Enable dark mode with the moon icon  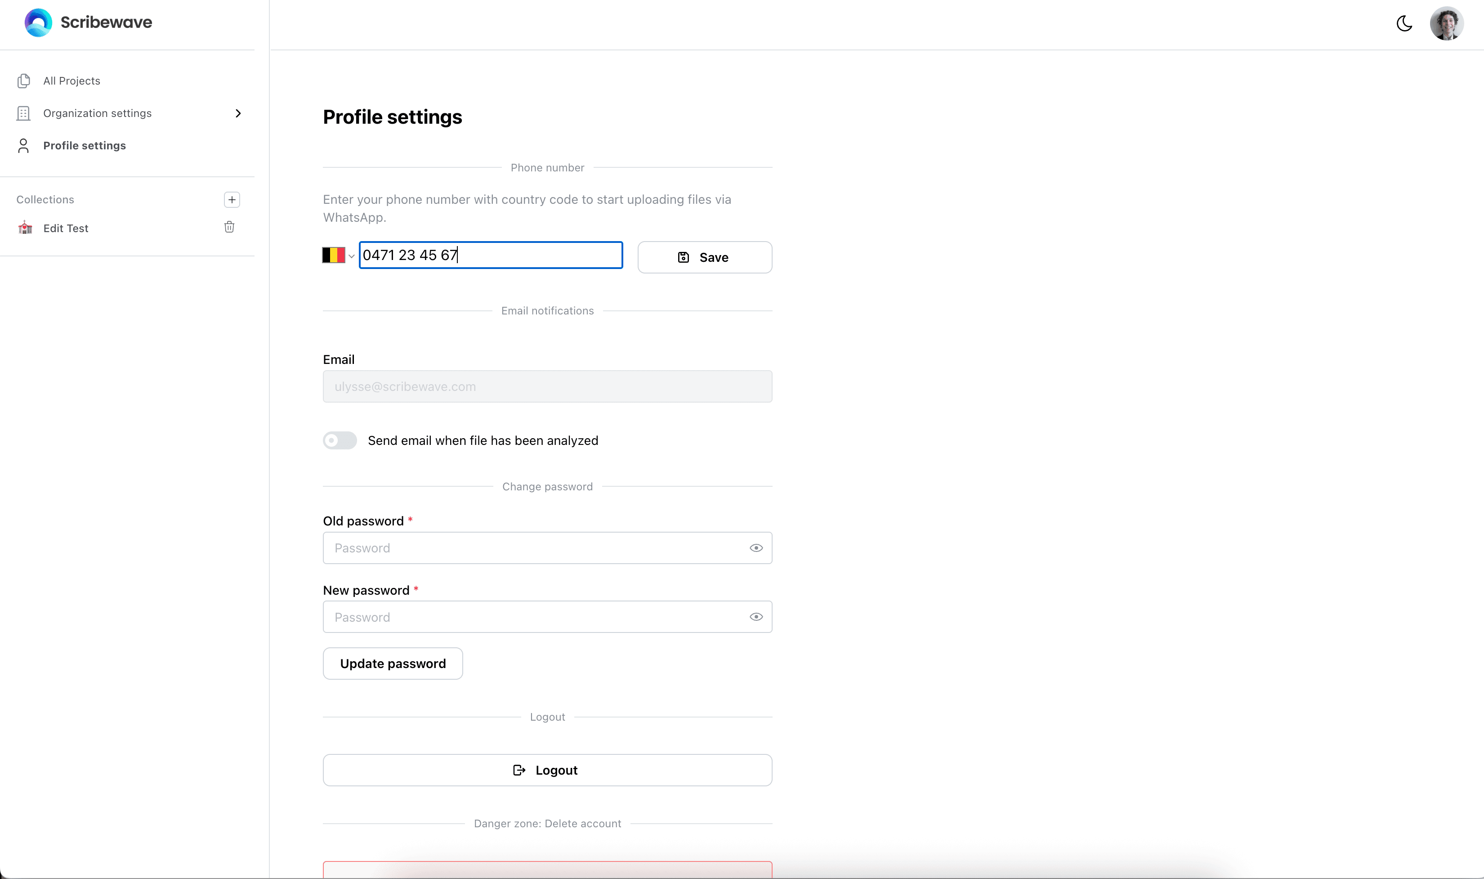tap(1405, 23)
